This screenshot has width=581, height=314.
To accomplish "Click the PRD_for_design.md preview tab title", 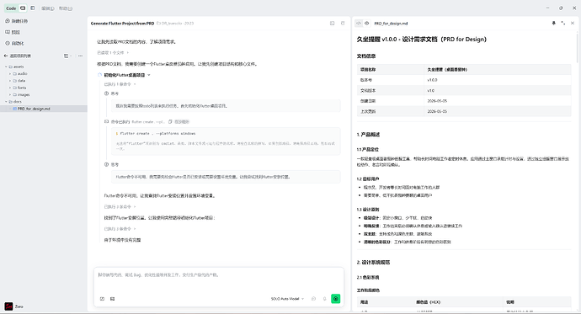I will [391, 24].
